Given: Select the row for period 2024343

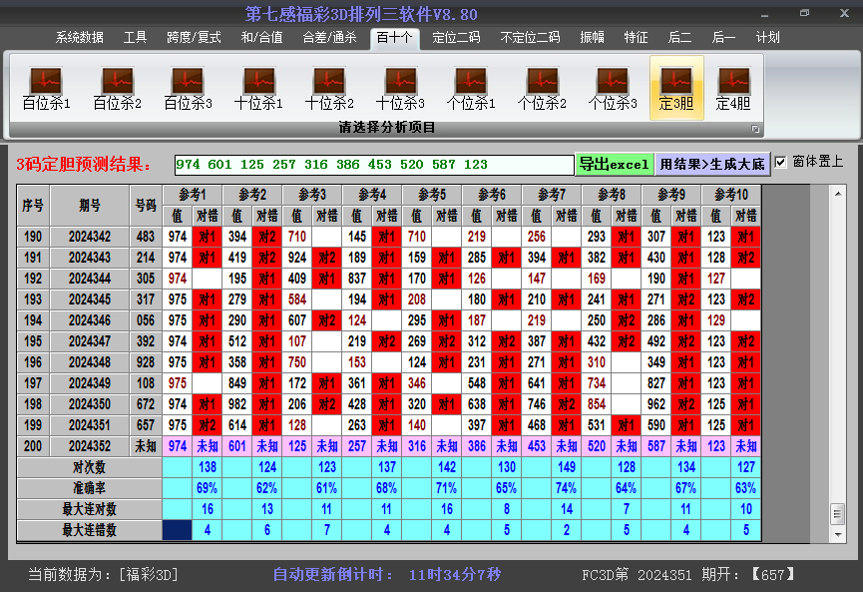Looking at the screenshot, I should (x=388, y=258).
